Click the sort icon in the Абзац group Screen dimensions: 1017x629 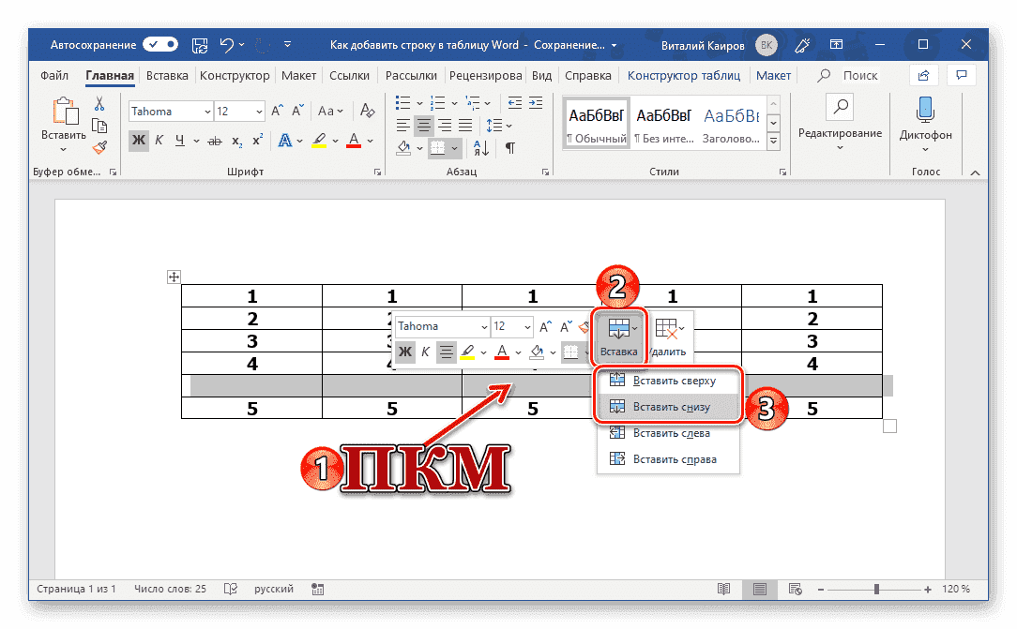479,147
